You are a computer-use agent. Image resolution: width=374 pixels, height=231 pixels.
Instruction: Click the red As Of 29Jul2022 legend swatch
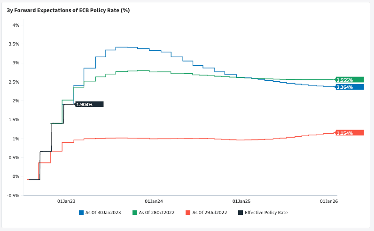(188, 213)
